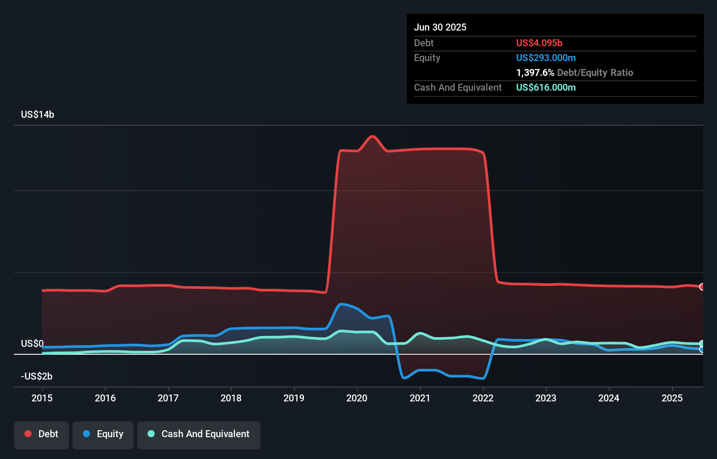717x459 pixels.
Task: Click the 2020 x-axis label
Action: point(357,398)
